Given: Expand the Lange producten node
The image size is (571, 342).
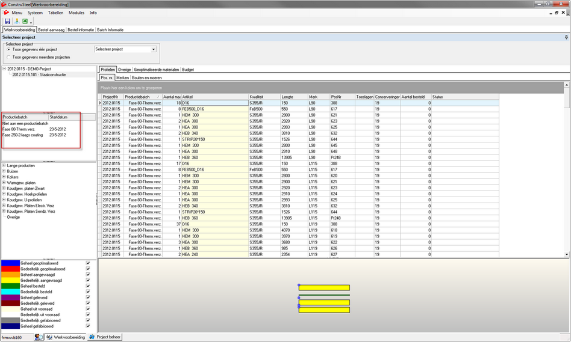Looking at the screenshot, I should pyautogui.click(x=4, y=165).
